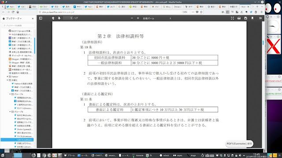This screenshot has height=158, width=282.
Task: Collapse the 弁護士 bookmark folder
Action: [7, 80]
